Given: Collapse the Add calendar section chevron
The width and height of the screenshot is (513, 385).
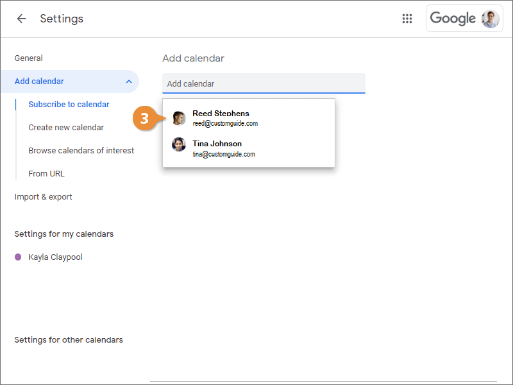Looking at the screenshot, I should 129,81.
